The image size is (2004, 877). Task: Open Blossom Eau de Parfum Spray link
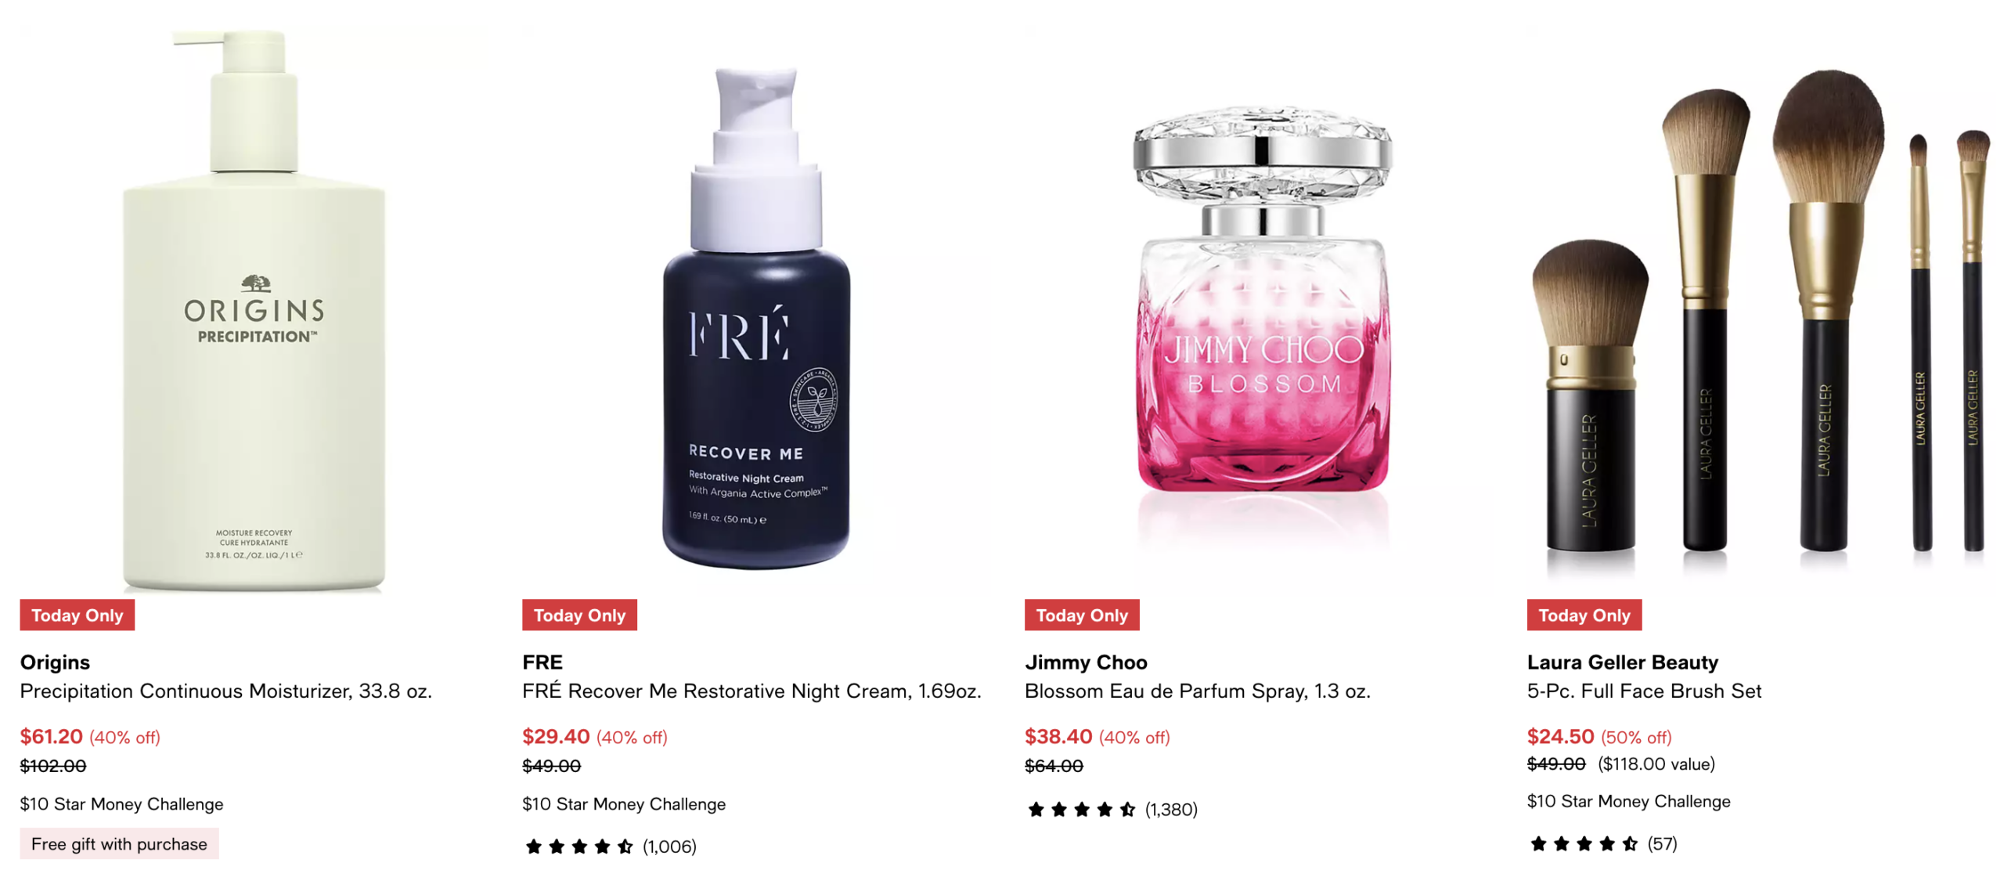1198,691
